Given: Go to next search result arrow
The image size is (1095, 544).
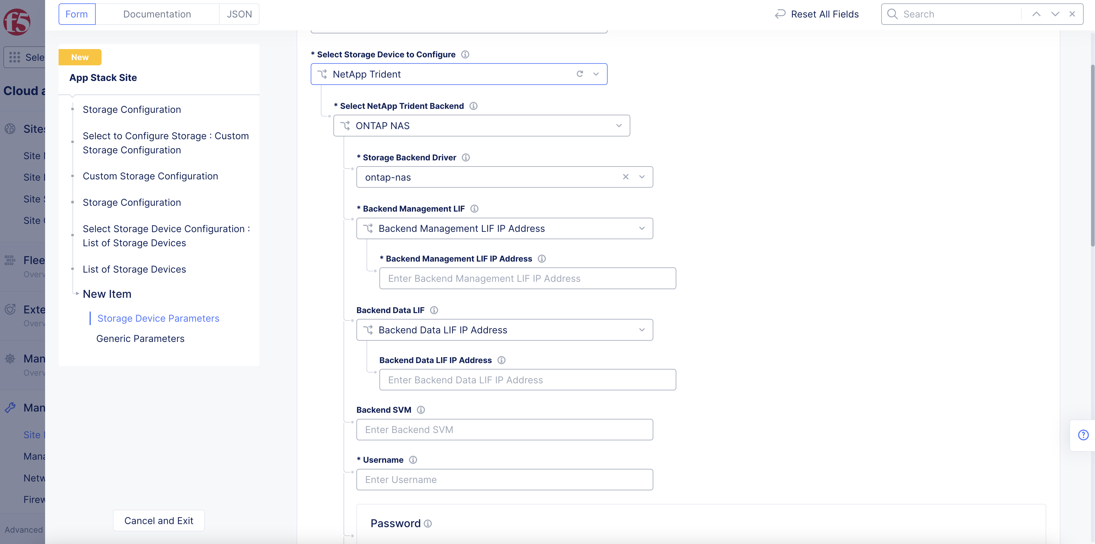Looking at the screenshot, I should [x=1055, y=14].
